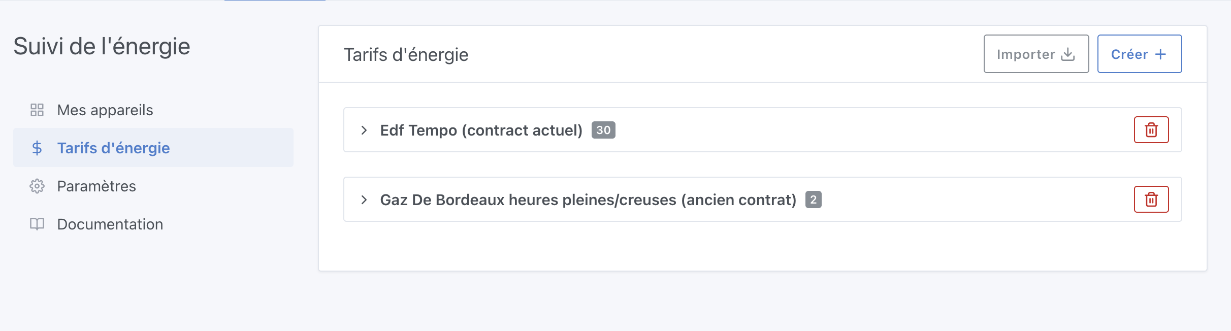This screenshot has height=331, width=1231.
Task: Select Tarifs d'énergie in the sidebar
Action: click(114, 148)
